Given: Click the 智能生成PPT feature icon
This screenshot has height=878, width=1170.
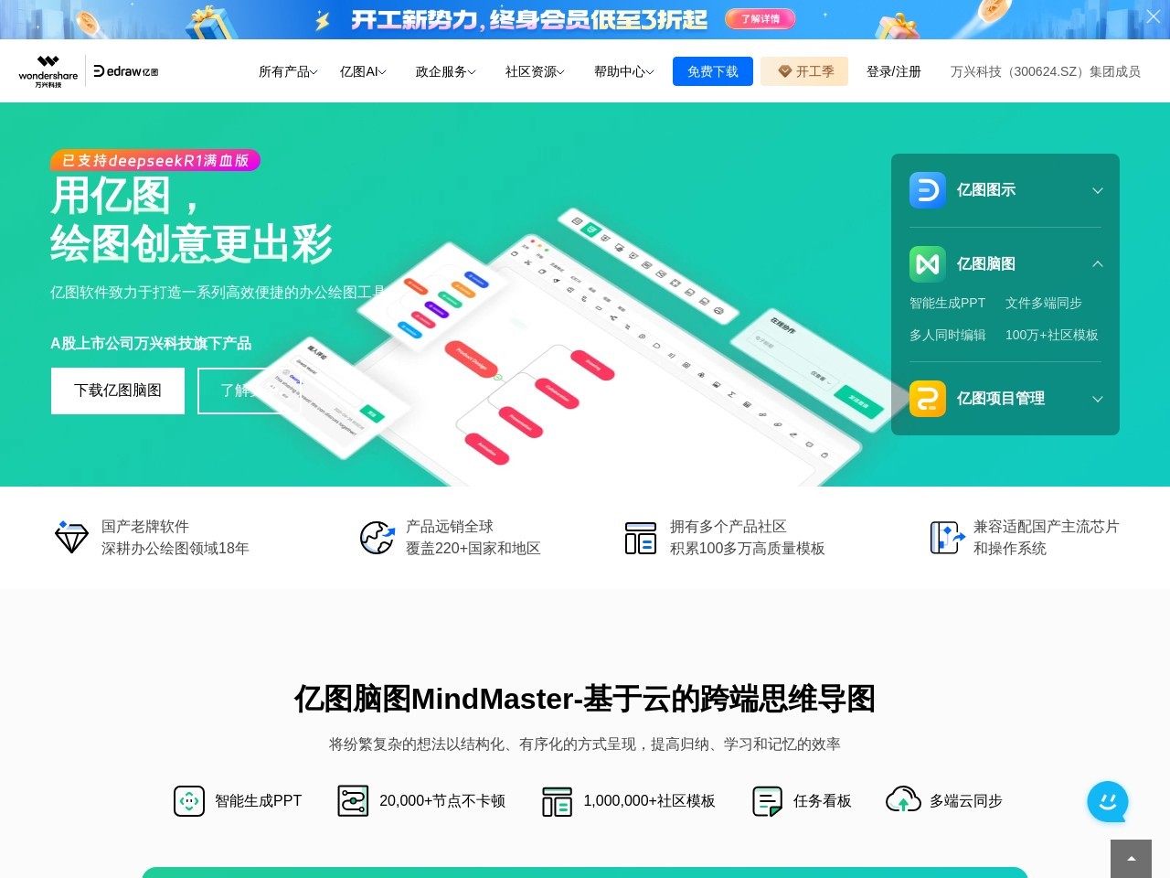Looking at the screenshot, I should [x=189, y=801].
